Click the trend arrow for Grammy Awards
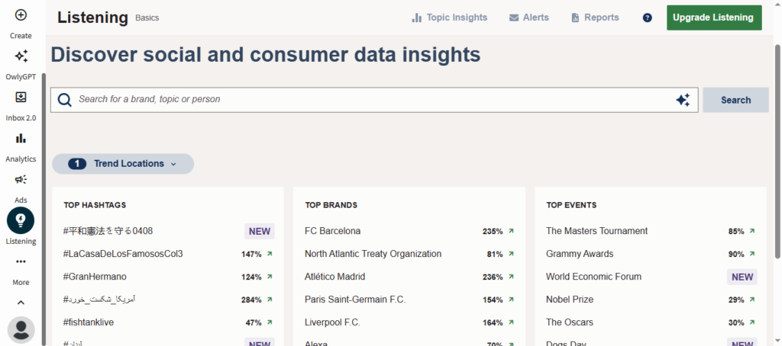 (x=752, y=254)
